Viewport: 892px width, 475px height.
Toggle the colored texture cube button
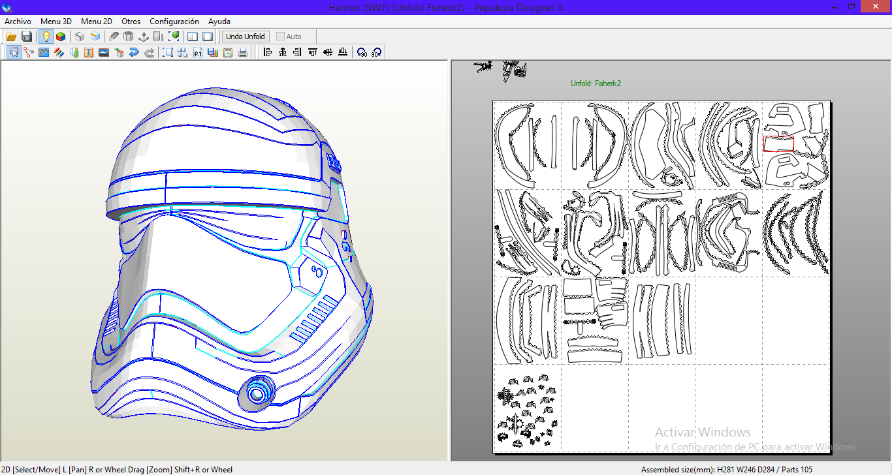point(61,37)
